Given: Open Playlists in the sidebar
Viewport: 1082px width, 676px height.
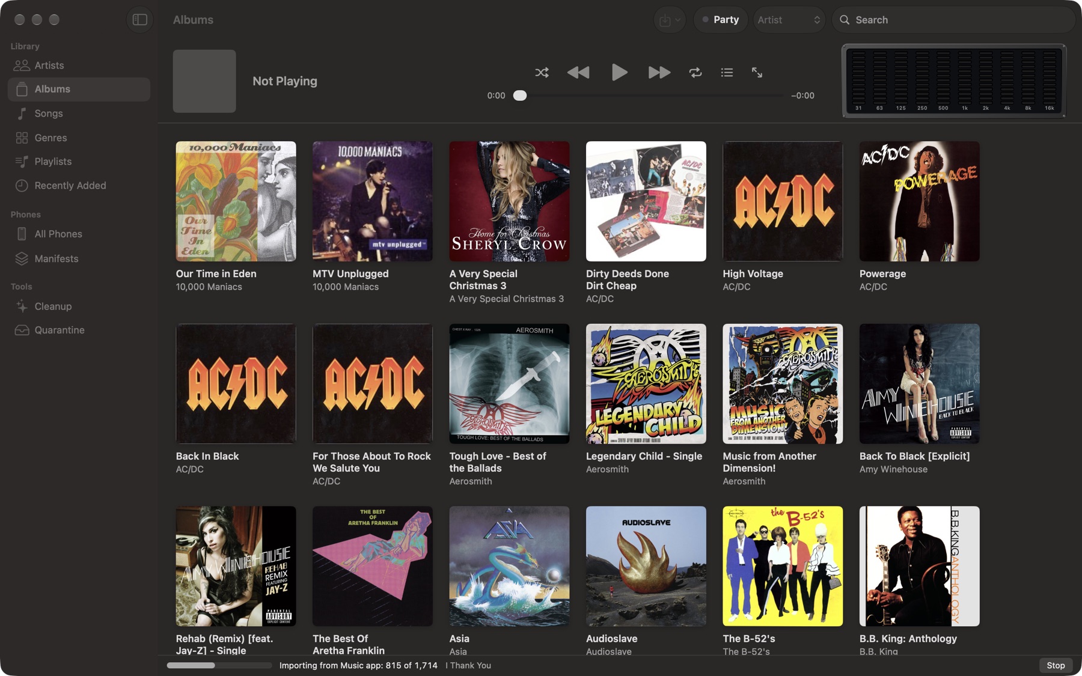Looking at the screenshot, I should [x=79, y=162].
